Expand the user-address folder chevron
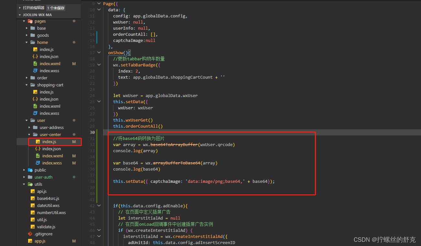 [29, 128]
